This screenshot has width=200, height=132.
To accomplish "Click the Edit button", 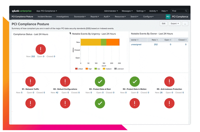I will 163,23.
